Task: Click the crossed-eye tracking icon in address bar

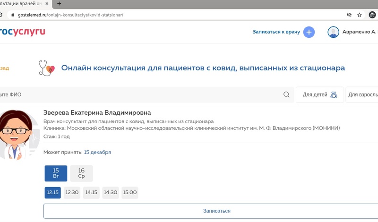Action: click(x=349, y=15)
